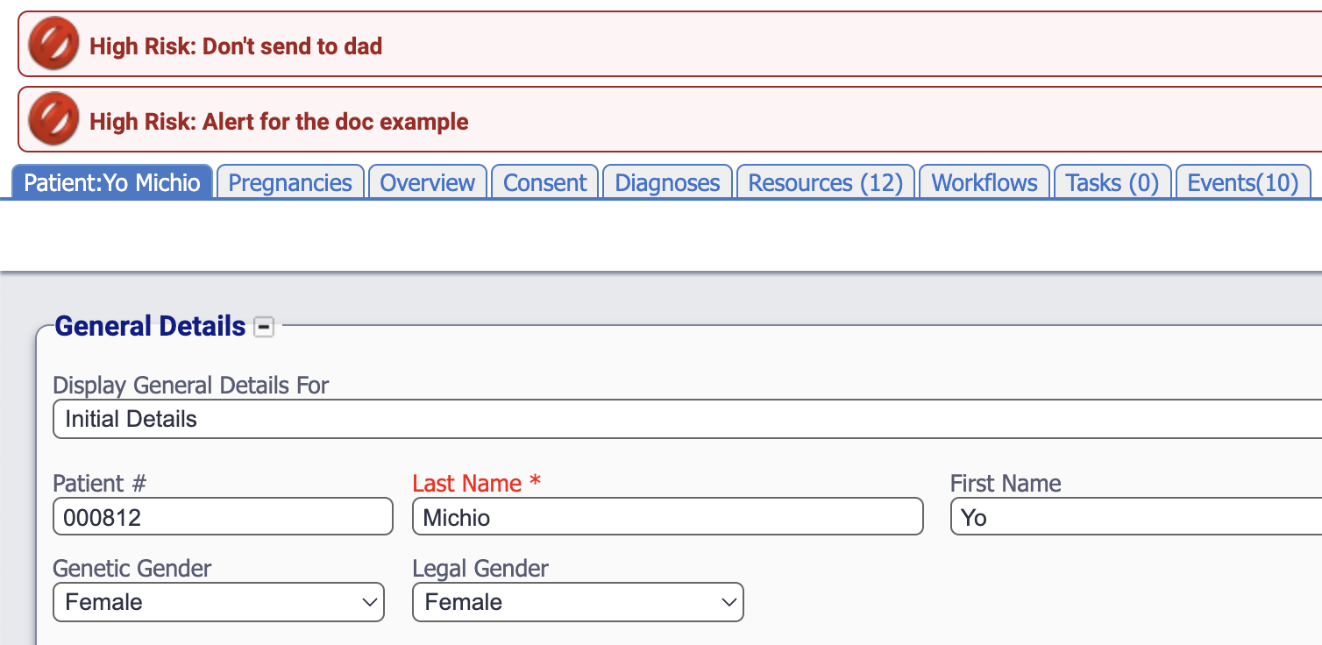Click the "High Risk: Don't send to dad" alert text
This screenshot has height=645, width=1322.
coord(236,46)
